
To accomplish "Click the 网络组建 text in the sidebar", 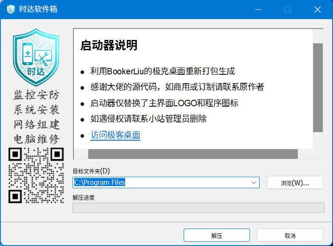I will (37, 124).
